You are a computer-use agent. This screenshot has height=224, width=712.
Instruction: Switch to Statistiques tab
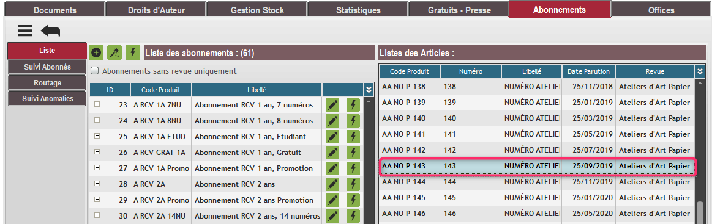tap(358, 10)
